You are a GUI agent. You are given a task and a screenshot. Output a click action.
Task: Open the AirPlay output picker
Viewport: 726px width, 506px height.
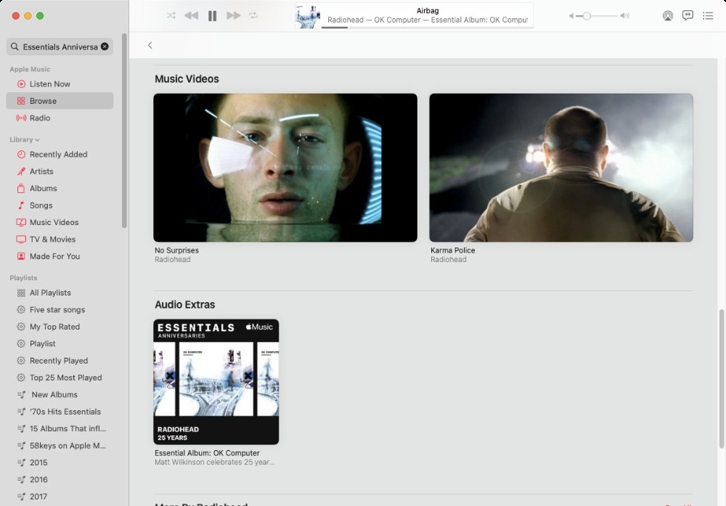[668, 16]
